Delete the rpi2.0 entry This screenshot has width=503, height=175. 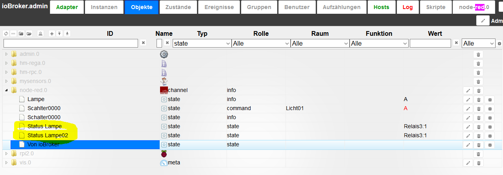pyautogui.click(x=478, y=154)
